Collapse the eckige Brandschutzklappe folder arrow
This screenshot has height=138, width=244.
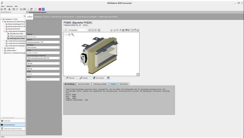coord(4,31)
